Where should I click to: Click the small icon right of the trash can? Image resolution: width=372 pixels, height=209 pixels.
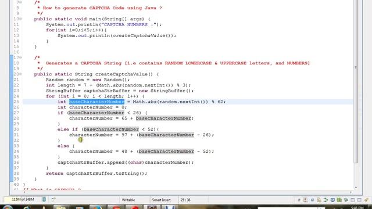(53, 200)
